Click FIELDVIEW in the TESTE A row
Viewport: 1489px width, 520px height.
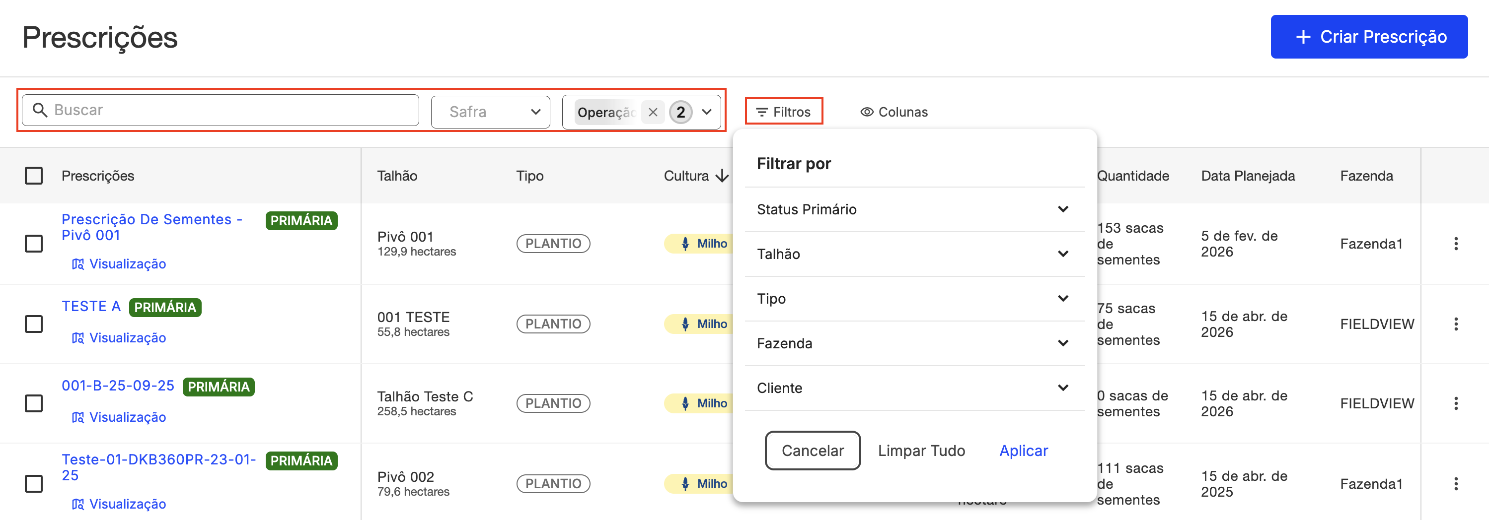1377,324
